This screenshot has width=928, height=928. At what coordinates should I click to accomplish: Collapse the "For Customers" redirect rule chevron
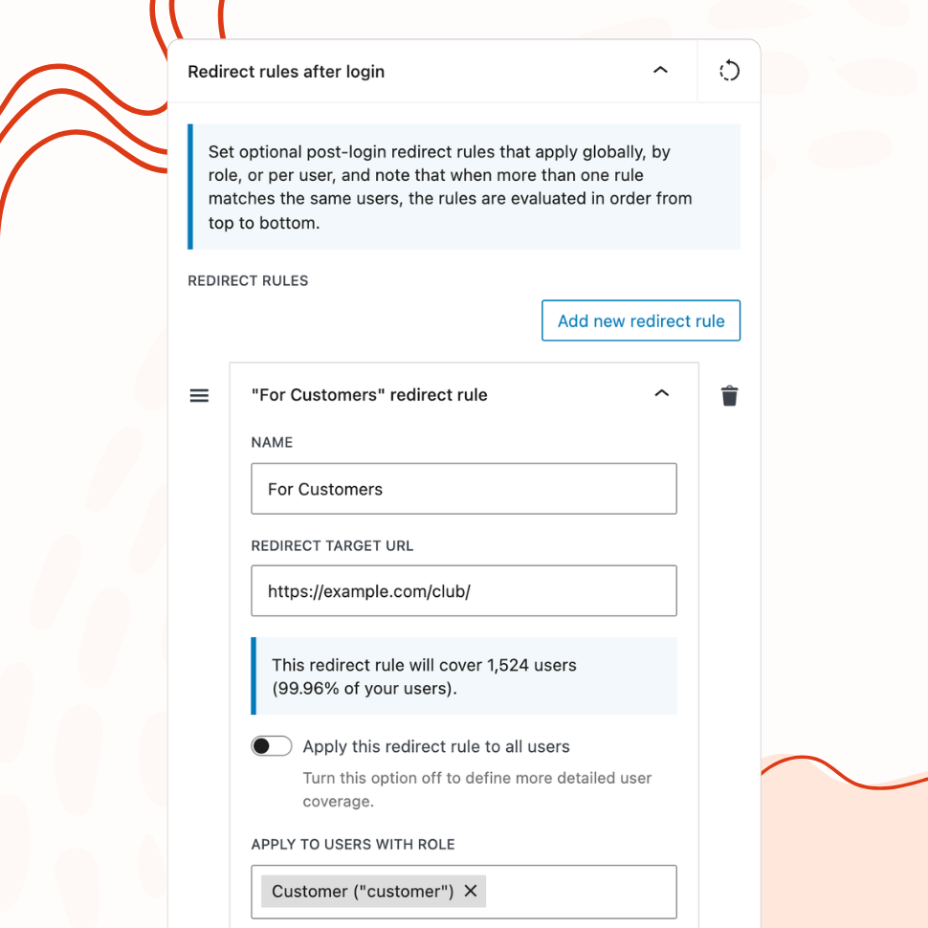pyautogui.click(x=661, y=394)
